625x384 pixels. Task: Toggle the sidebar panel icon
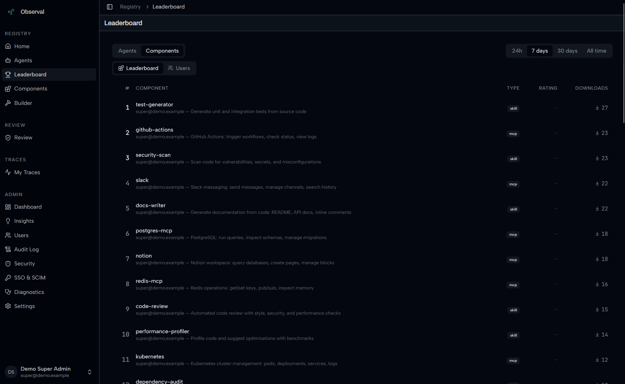[109, 7]
